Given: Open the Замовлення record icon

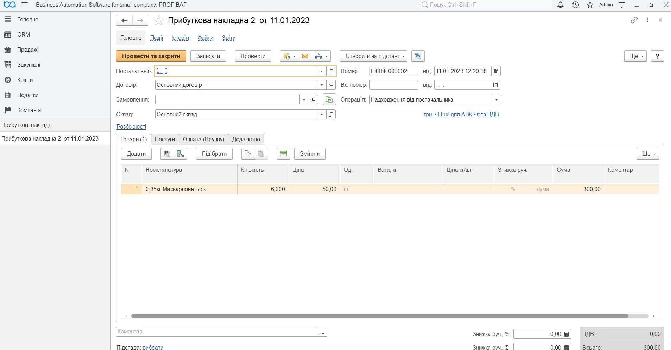Looking at the screenshot, I should point(313,99).
